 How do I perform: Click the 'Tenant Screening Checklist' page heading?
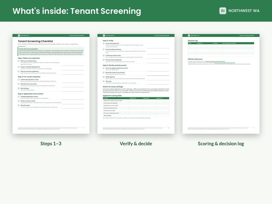click(x=35, y=41)
